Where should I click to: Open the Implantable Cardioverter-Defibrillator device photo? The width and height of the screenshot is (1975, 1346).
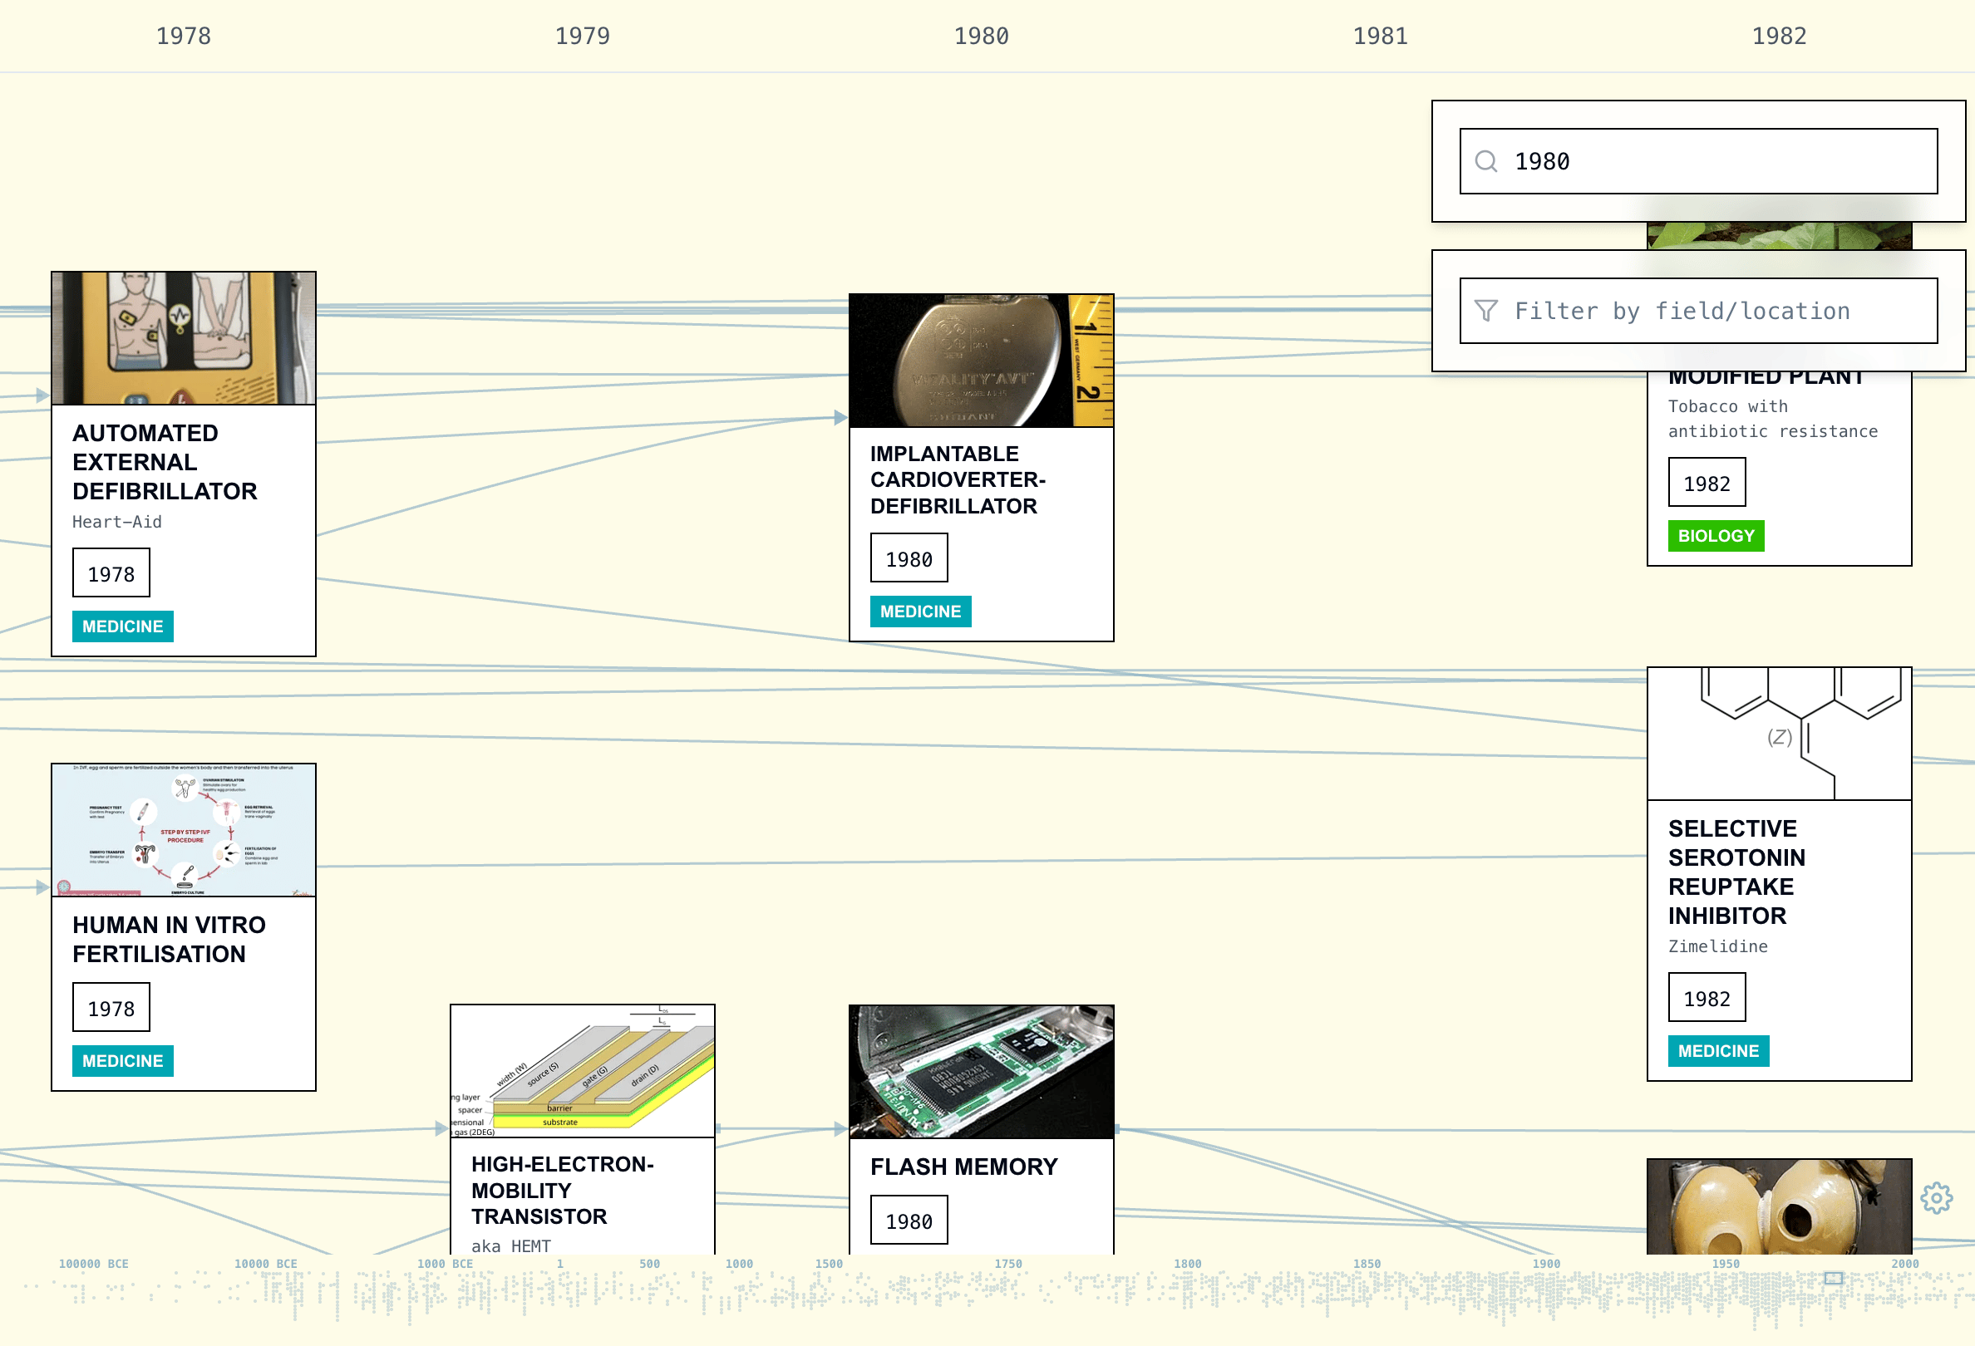pyautogui.click(x=981, y=361)
